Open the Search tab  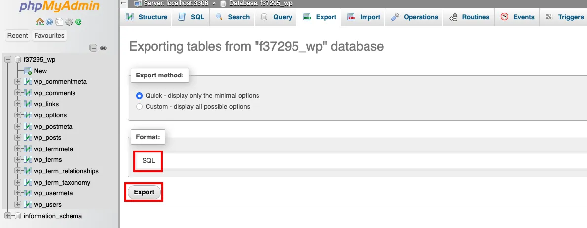[232, 17]
